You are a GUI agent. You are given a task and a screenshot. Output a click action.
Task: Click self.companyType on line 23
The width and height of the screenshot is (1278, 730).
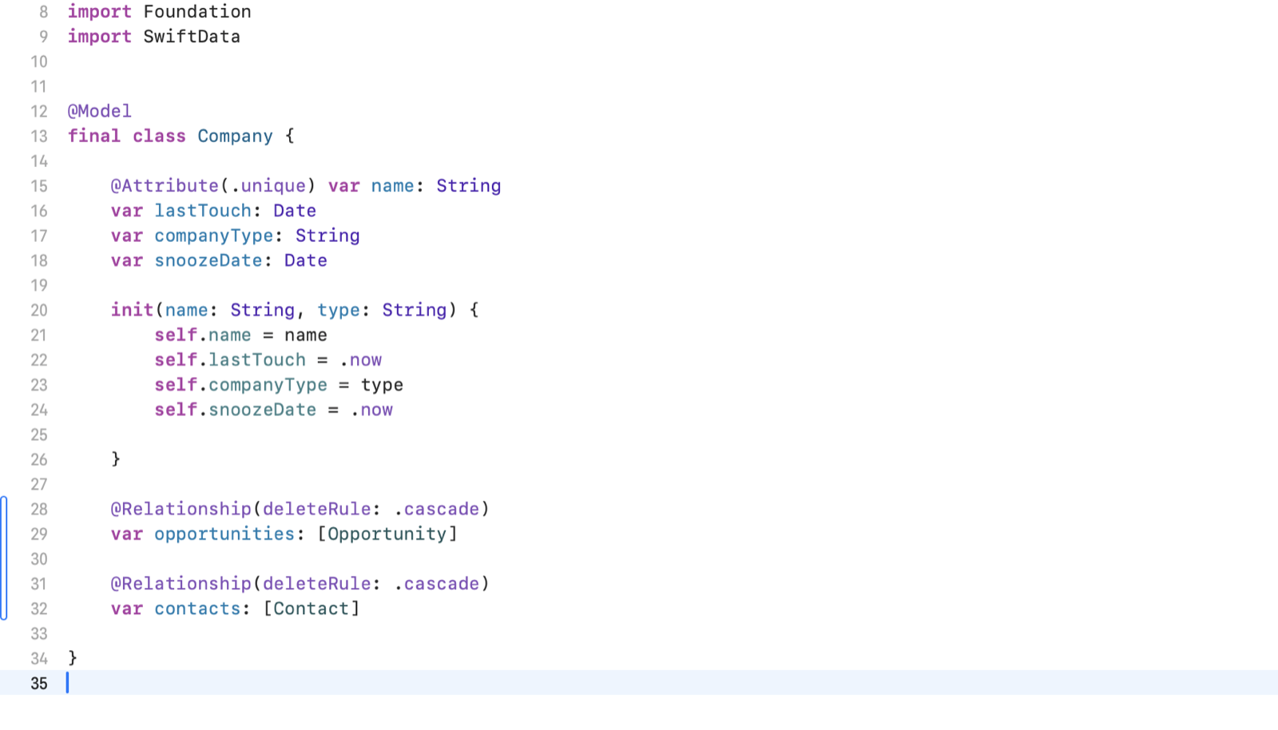241,385
